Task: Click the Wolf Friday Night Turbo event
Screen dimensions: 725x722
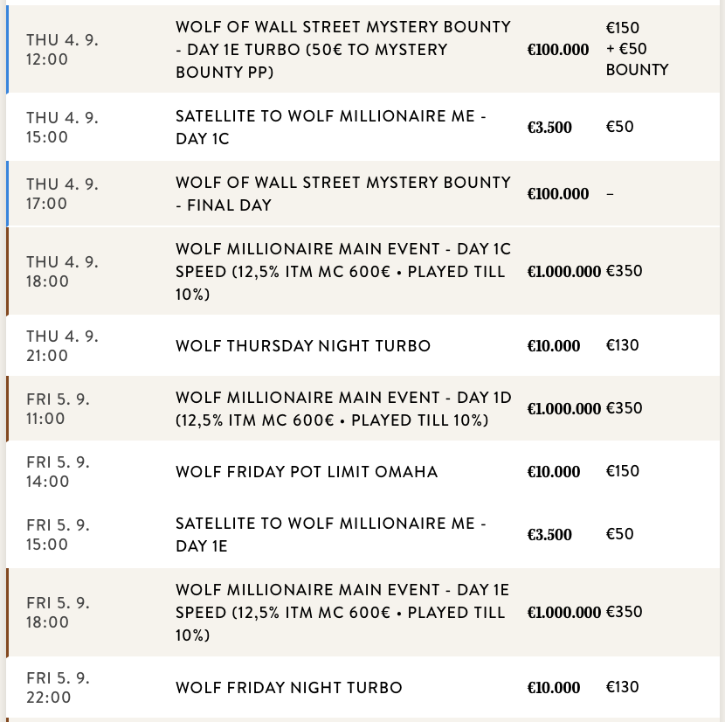Action: tap(289, 688)
